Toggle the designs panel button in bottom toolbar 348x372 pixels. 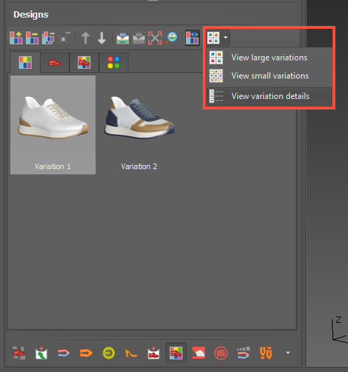click(176, 353)
